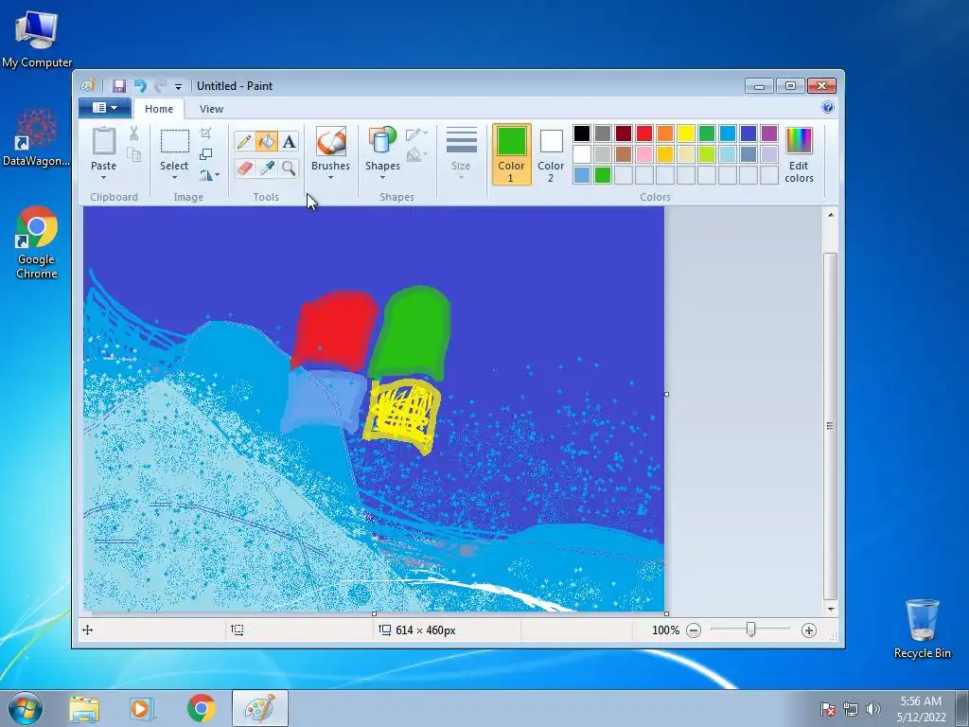Screen dimensions: 969x727
Task: Click the rectangular Select button
Action: pos(174,141)
